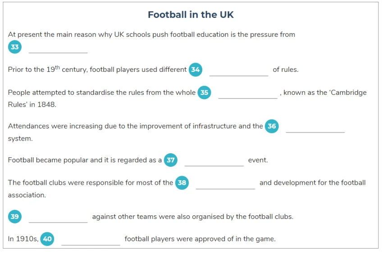The width and height of the screenshot is (383, 258).
Task: Click the question 33 number badge
Action: tap(15, 47)
